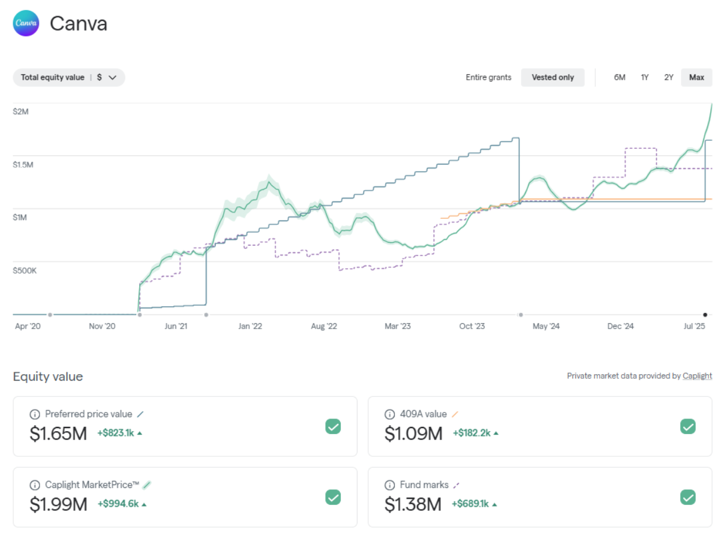
Task: Select the Vested only option
Action: click(552, 77)
